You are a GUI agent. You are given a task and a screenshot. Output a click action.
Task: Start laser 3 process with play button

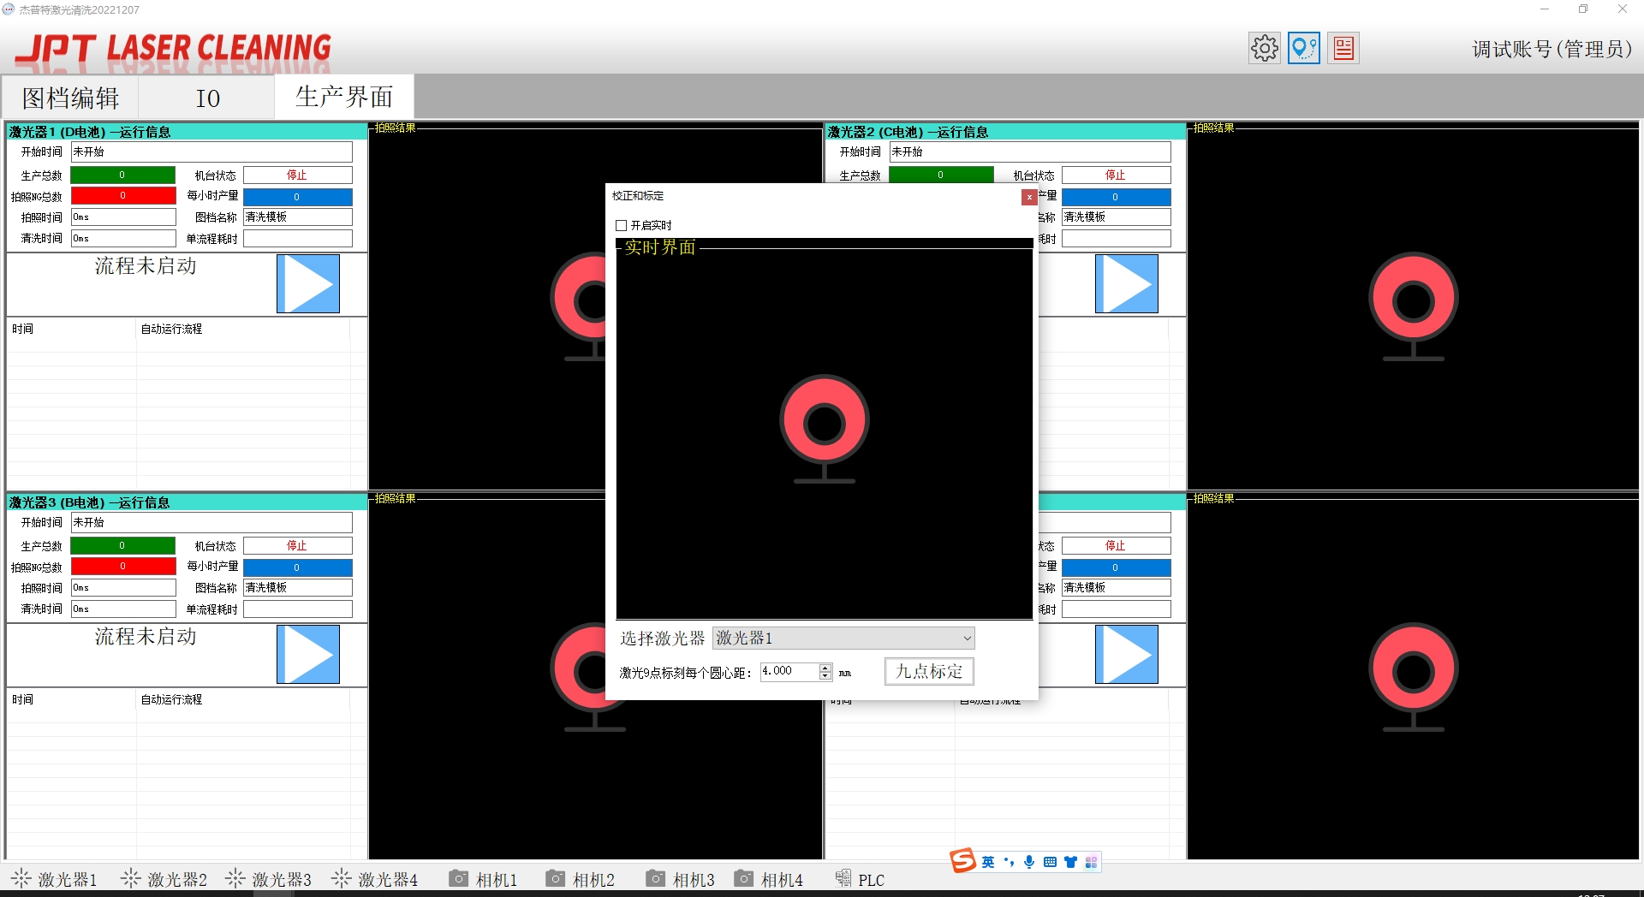pos(308,654)
